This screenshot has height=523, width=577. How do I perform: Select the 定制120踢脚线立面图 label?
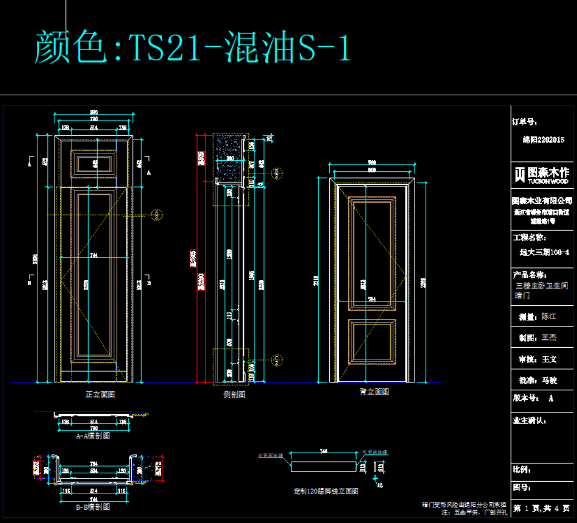click(x=326, y=491)
